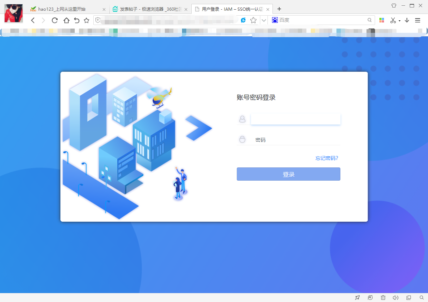Click the status bar zoom magnifier icon
This screenshot has height=302, width=428.
click(x=422, y=298)
